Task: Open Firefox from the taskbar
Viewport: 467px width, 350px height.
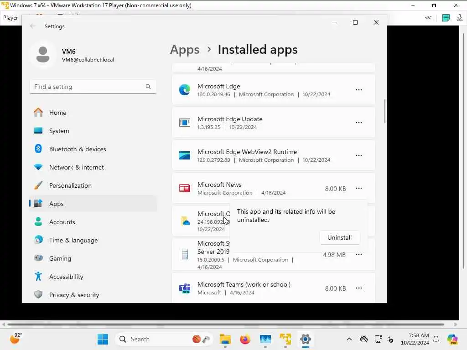Action: 245,339
